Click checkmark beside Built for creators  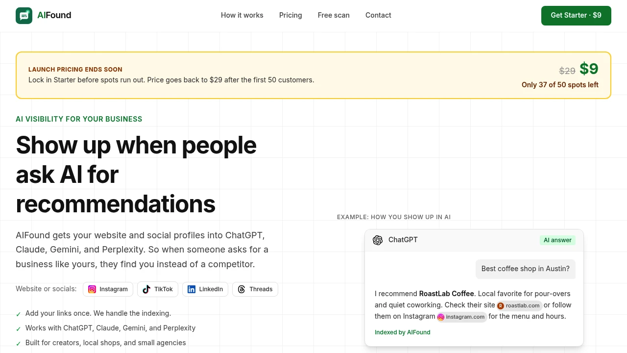(x=19, y=343)
